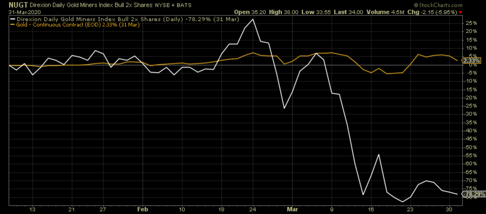Click the -60% y-axis label

pyautogui.click(x=470, y=164)
